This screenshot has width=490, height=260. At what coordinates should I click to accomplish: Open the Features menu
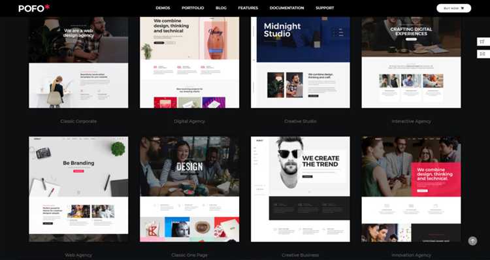(x=248, y=8)
